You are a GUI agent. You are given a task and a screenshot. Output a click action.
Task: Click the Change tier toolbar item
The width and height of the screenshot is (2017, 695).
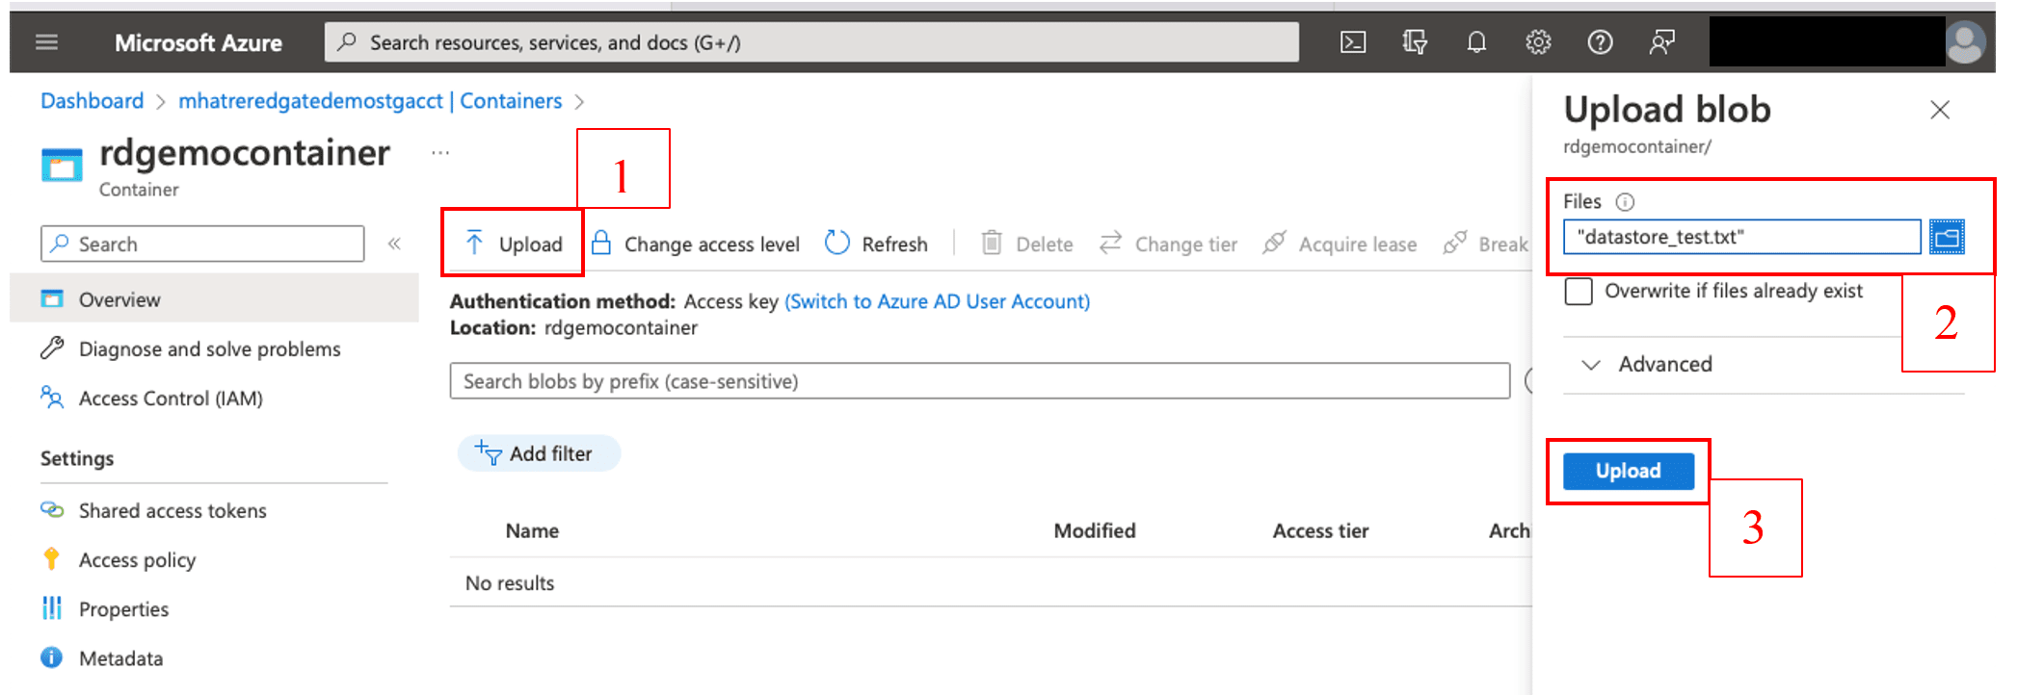click(1168, 244)
